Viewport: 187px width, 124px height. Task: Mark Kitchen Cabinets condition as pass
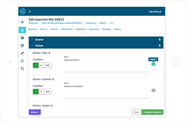tap(36, 92)
